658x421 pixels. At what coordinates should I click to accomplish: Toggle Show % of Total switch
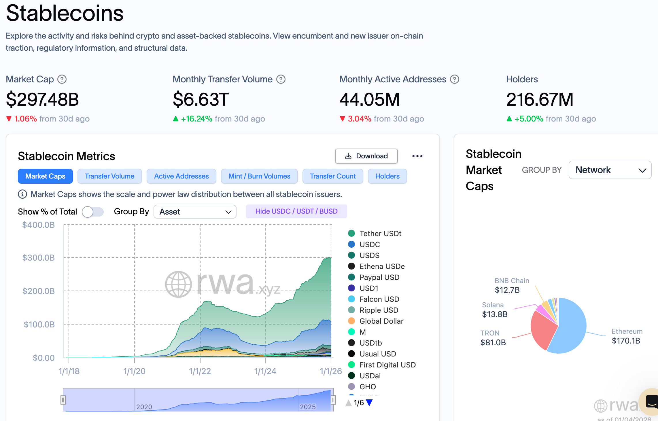tap(92, 212)
